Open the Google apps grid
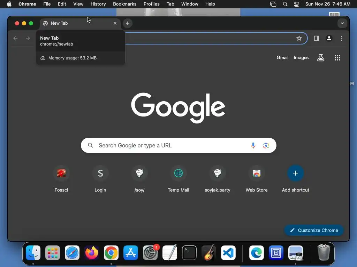Screen dimensions: 357x267 click(x=337, y=58)
